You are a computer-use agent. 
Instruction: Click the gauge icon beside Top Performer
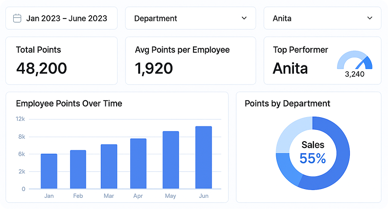pos(355,62)
